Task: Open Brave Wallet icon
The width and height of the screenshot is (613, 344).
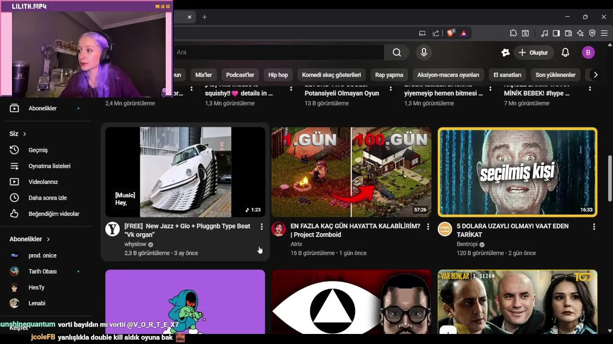Action: coord(568,33)
